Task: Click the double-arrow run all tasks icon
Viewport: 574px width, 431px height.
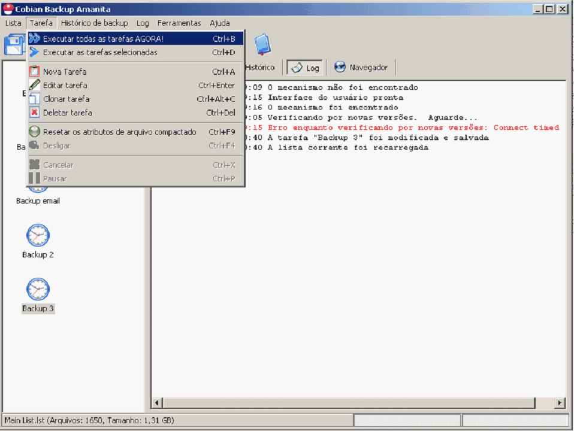Action: (x=34, y=39)
